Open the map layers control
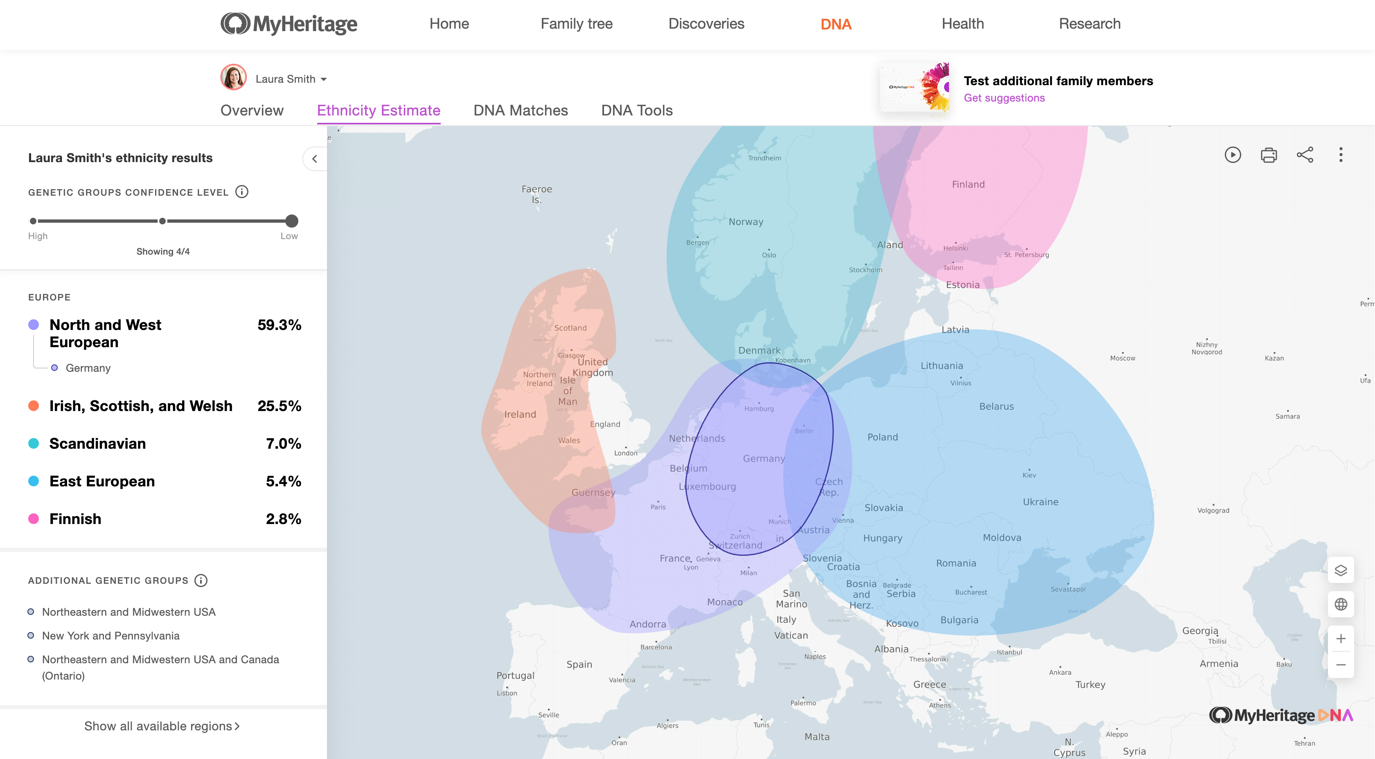Screen dimensions: 1375x759 coord(1341,570)
